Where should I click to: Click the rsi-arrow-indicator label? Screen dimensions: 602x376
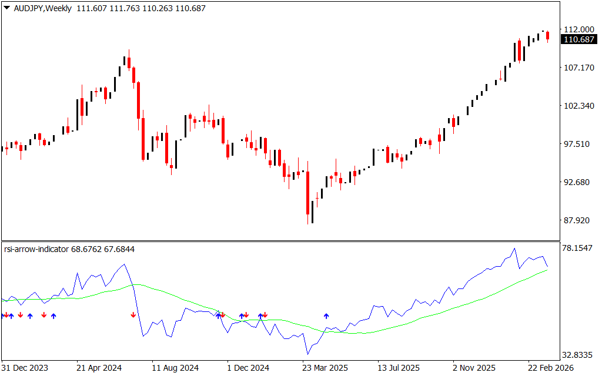[36, 249]
